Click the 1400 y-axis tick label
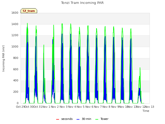Screen dimensions: 165x124 coord(15,24)
